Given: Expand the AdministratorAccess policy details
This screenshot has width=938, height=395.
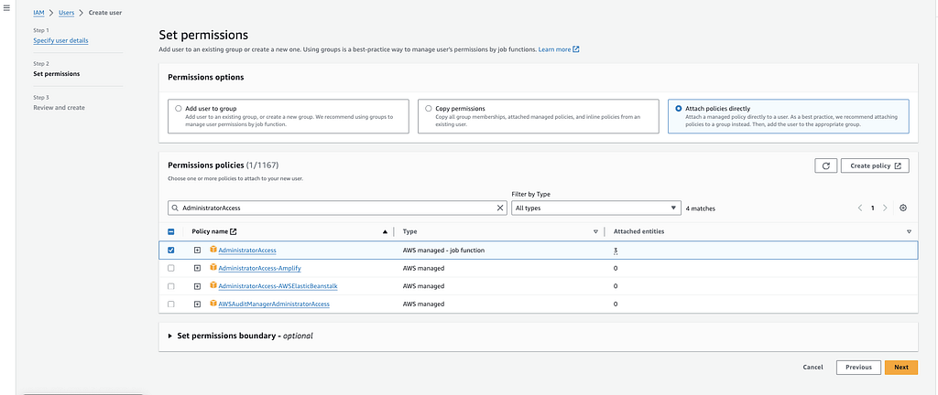Looking at the screenshot, I should coord(197,250).
